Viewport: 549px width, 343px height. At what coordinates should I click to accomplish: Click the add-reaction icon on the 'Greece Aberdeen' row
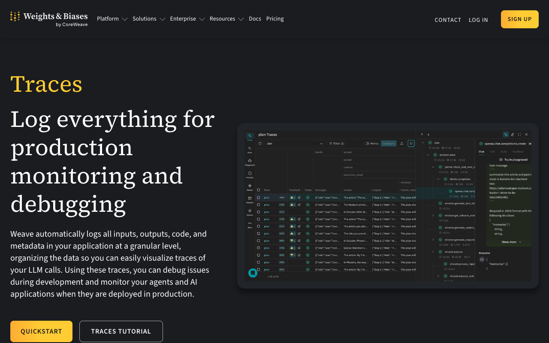[x=299, y=248]
